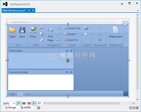
Task: Click the previous page arrow
Action: point(58,28)
